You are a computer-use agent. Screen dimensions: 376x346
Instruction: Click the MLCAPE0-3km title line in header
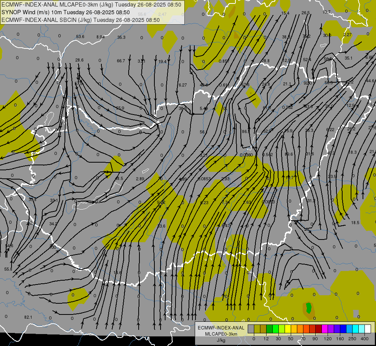91,5
